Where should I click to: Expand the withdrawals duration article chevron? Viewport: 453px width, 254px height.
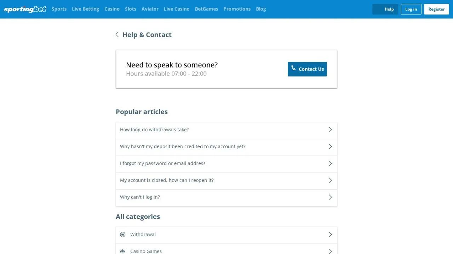click(330, 130)
